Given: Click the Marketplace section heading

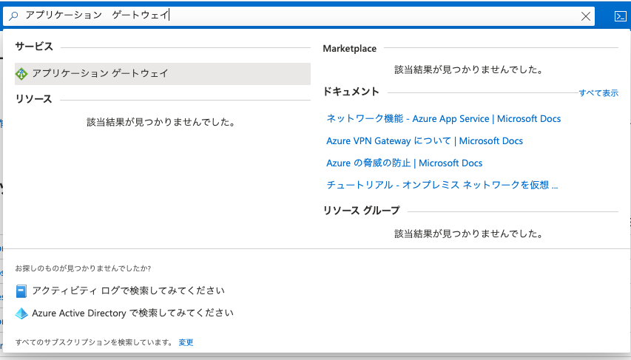Looking at the screenshot, I should [350, 49].
